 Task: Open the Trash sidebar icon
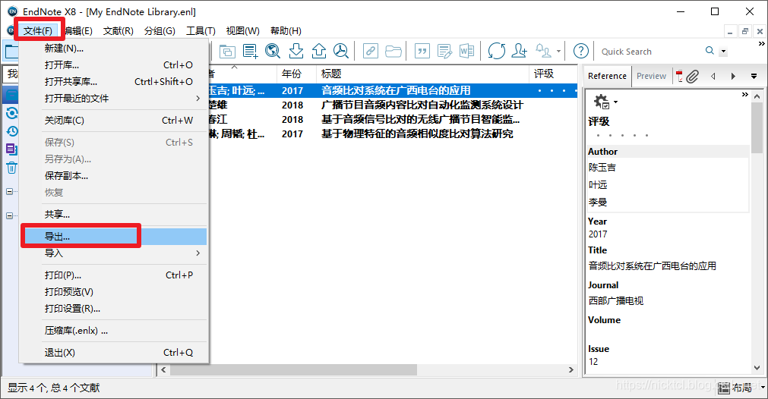pos(11,168)
